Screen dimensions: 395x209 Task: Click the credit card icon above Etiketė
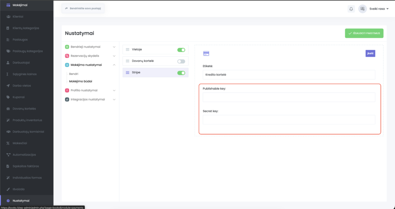click(206, 54)
